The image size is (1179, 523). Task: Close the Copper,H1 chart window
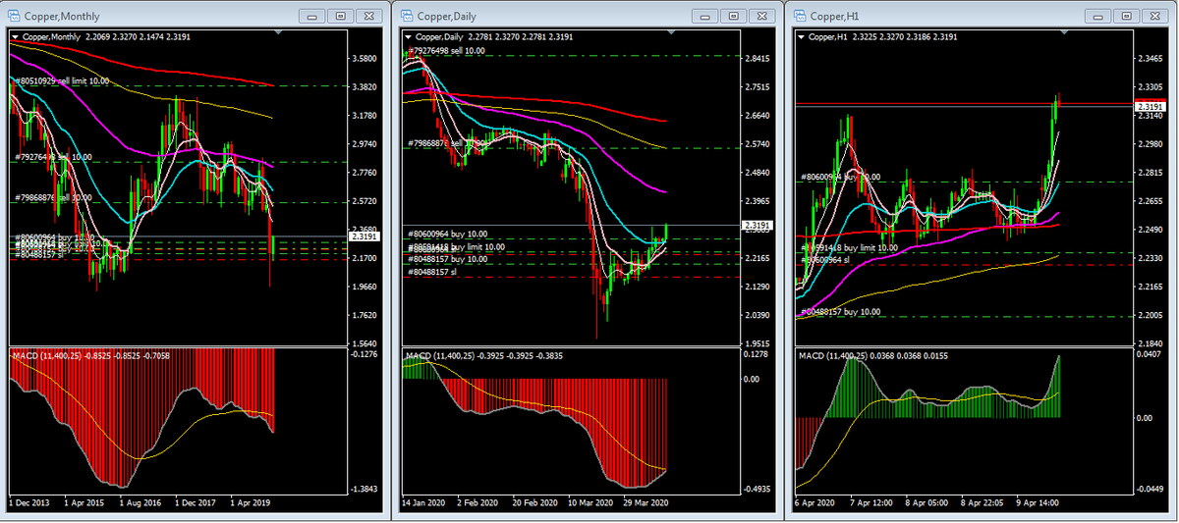coord(1154,16)
